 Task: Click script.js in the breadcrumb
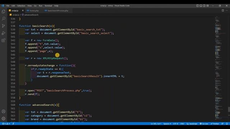[x=16, y=15]
